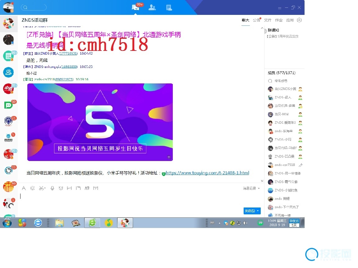Open the notes panel icon in top bar
This screenshot has width=358, height=268.
pos(169,7)
